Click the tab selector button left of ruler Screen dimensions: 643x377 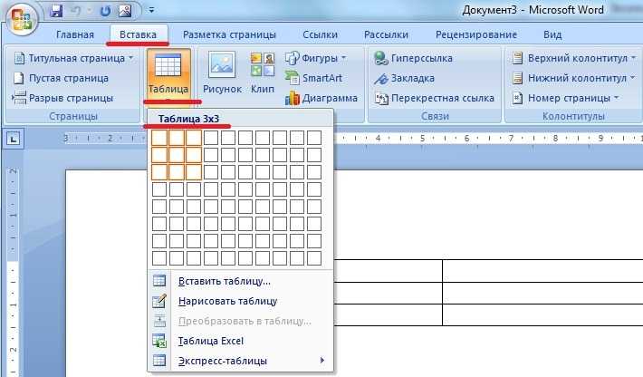point(14,140)
